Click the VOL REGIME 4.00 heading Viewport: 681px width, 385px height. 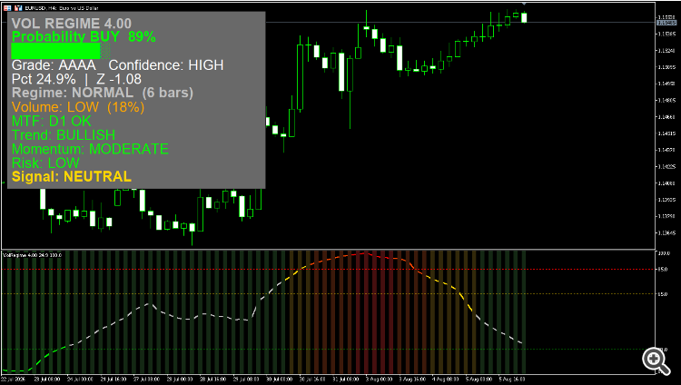(x=71, y=24)
